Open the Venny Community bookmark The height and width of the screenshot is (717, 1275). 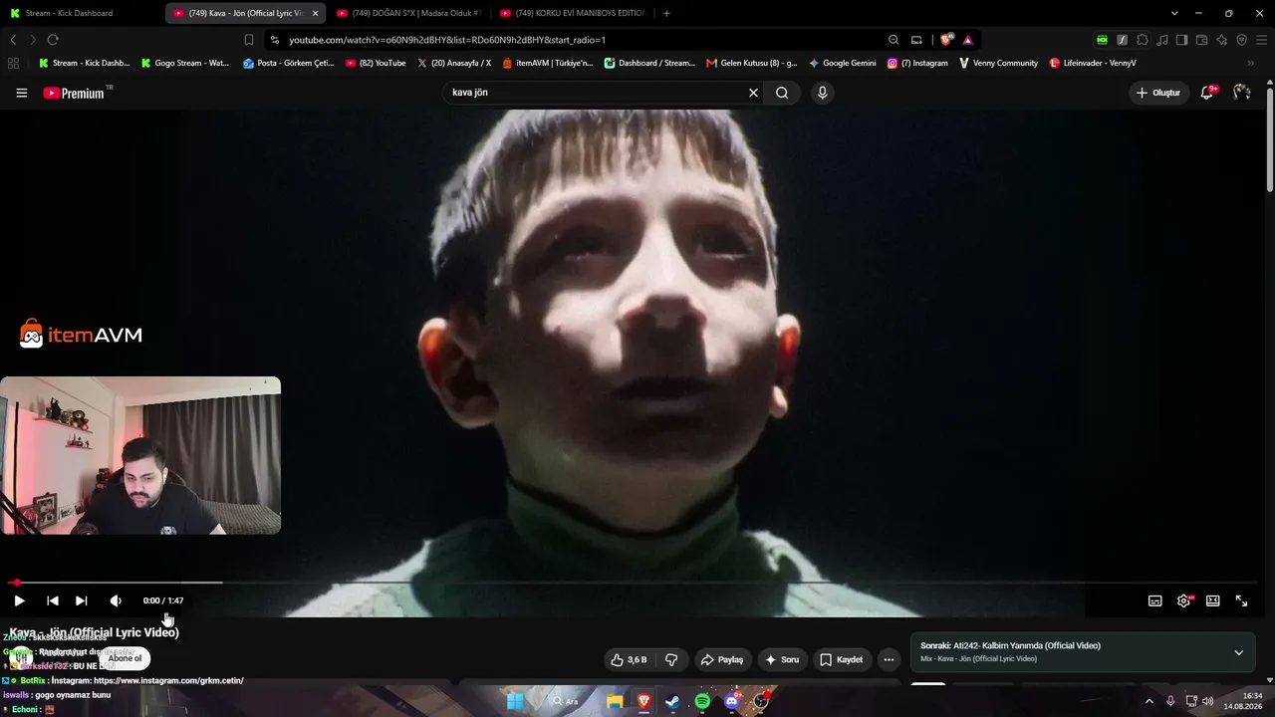coord(998,63)
